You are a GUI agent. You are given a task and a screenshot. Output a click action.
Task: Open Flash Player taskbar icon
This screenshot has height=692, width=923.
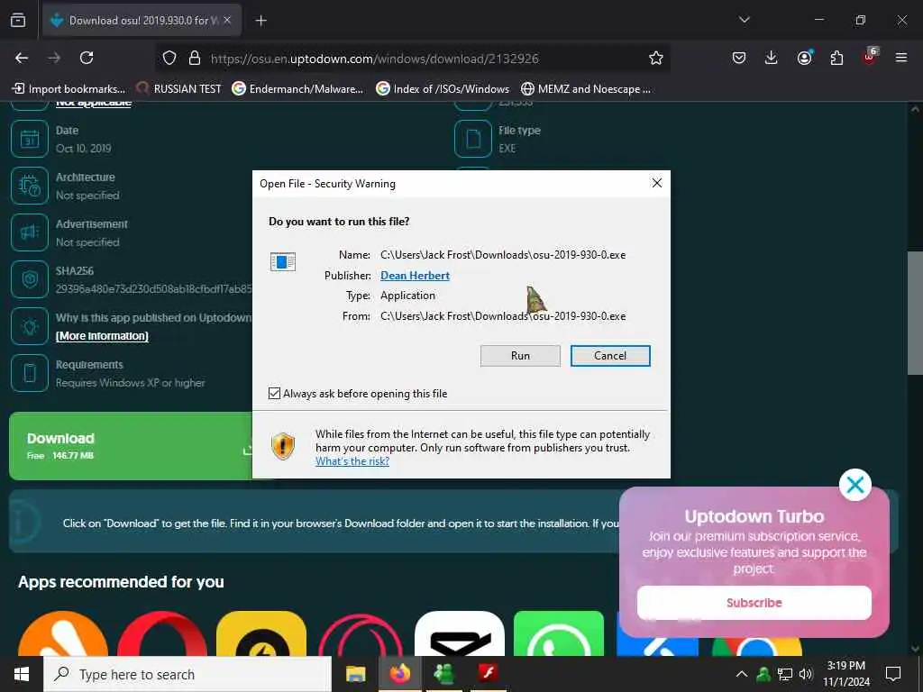[488, 674]
